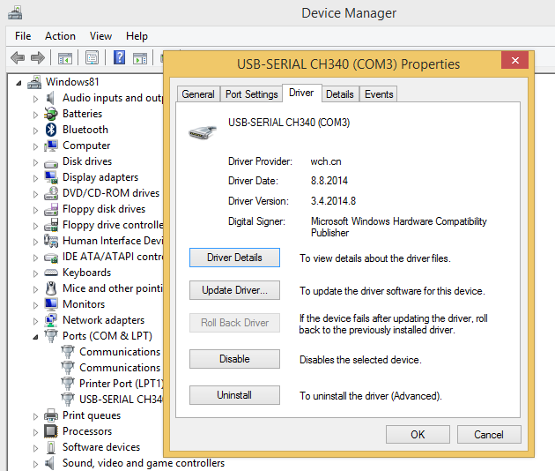
Task: Select the Software devices tree item
Action: pyautogui.click(x=101, y=447)
